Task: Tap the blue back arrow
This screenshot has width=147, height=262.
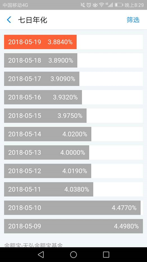Action: pyautogui.click(x=9, y=20)
